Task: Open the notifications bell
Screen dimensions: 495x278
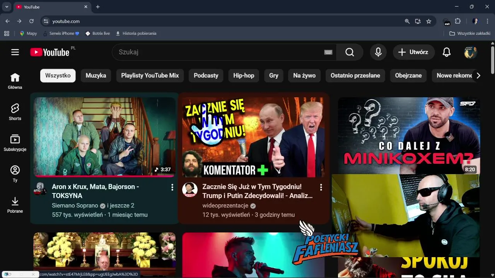Action: point(447,52)
